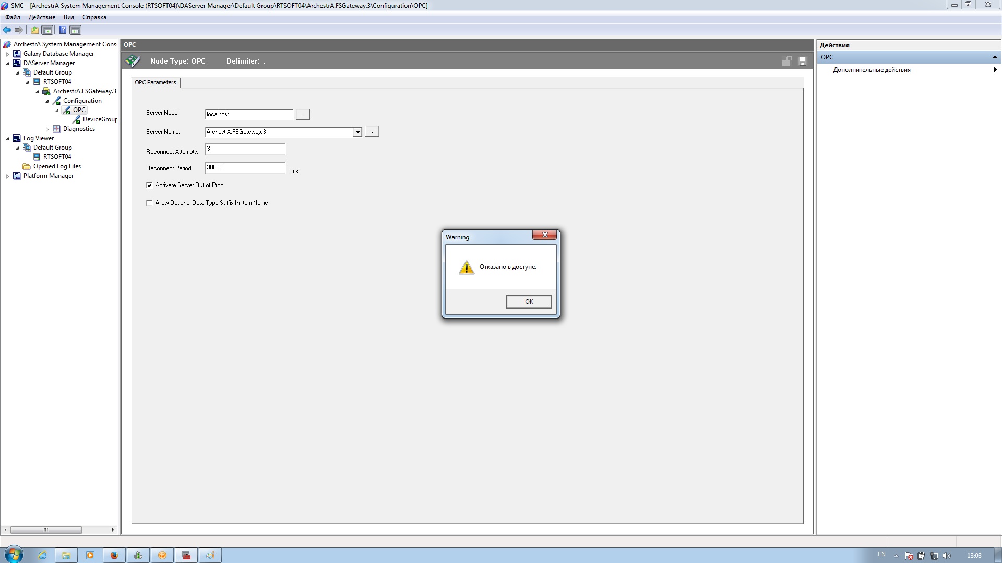
Task: Click the Up One Level folder icon
Action: pos(34,30)
